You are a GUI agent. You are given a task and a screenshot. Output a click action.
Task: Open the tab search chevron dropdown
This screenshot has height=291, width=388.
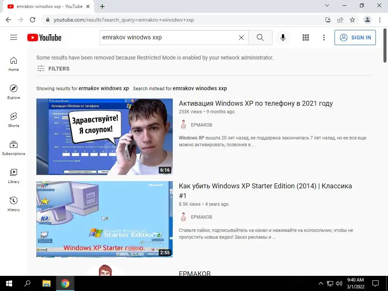point(327,5)
